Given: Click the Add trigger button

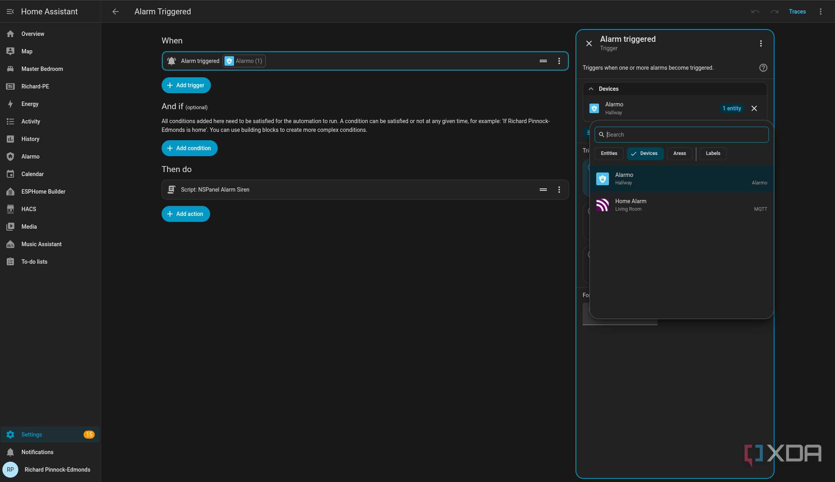Looking at the screenshot, I should tap(186, 85).
